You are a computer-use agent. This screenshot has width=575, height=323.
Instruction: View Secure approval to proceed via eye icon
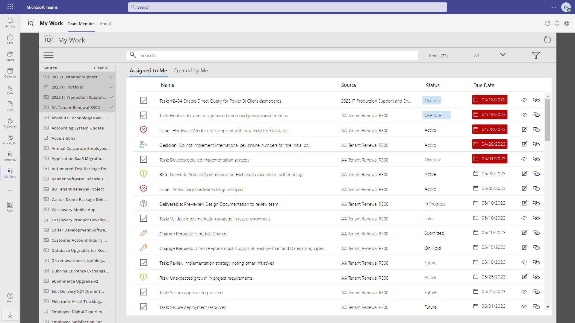(x=524, y=292)
